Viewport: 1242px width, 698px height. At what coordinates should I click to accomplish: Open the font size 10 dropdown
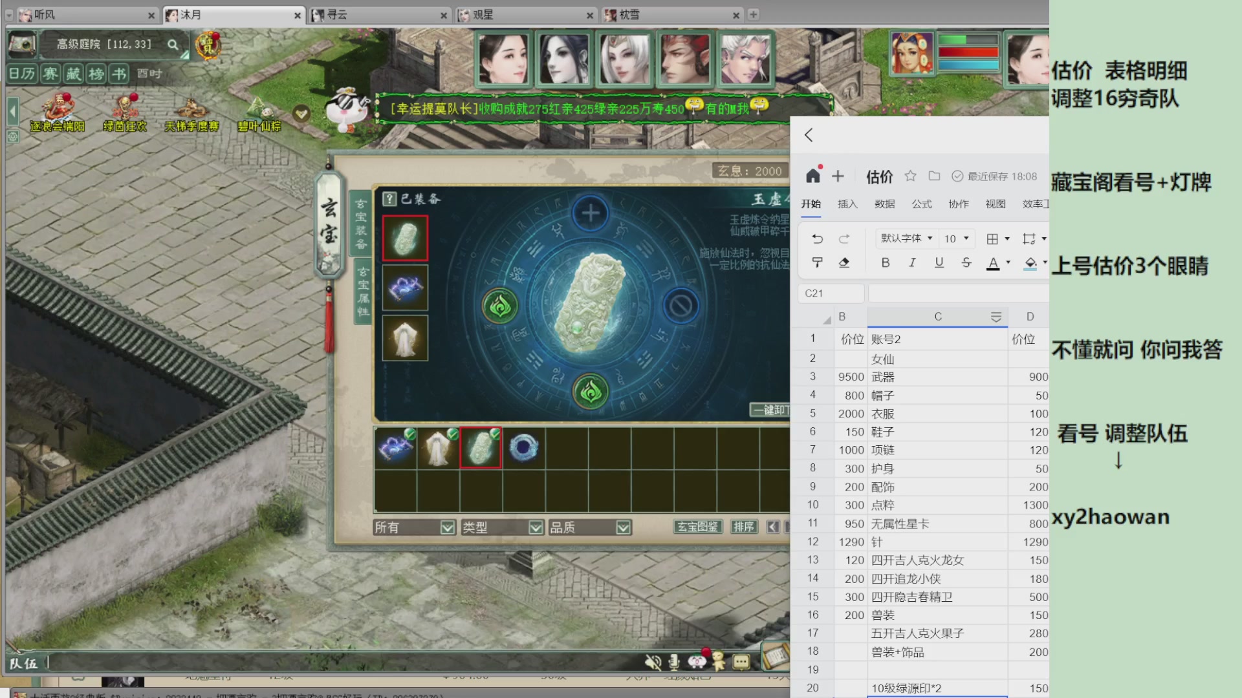(x=956, y=238)
